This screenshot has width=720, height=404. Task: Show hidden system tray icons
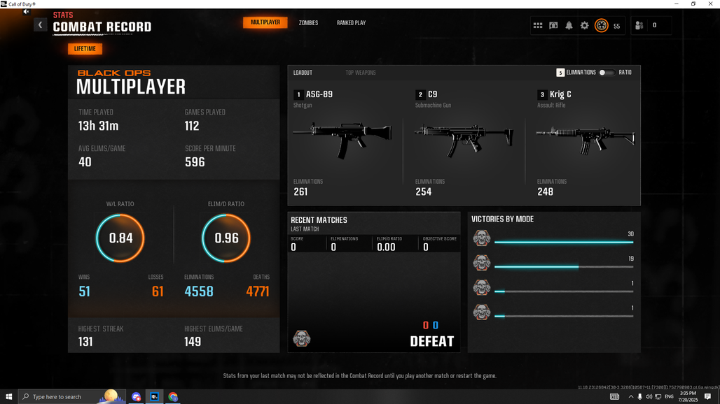tap(630, 397)
